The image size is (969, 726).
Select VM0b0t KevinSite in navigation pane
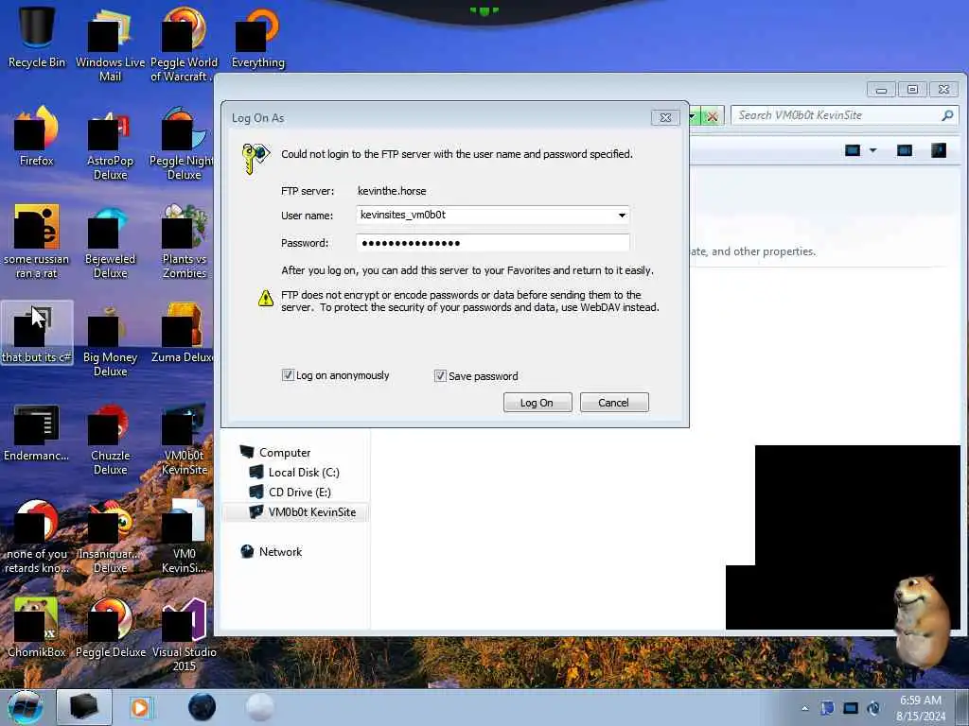pyautogui.click(x=295, y=512)
